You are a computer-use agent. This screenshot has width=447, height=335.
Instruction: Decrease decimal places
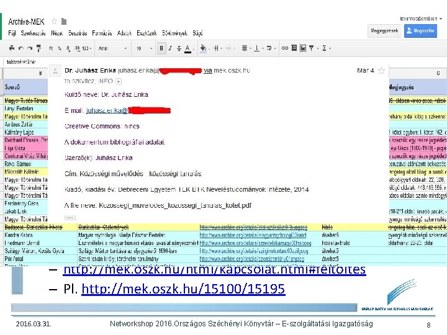pos(68,48)
